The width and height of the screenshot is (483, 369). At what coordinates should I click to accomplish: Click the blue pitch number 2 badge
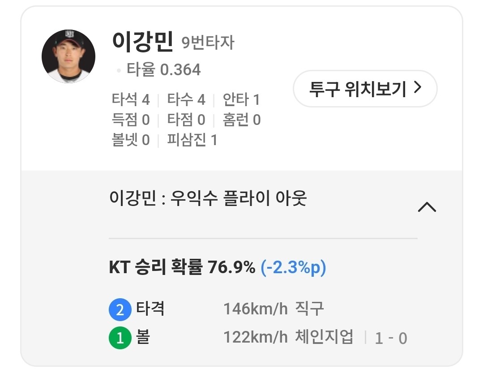coord(120,310)
